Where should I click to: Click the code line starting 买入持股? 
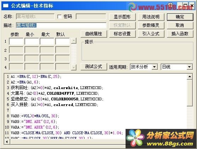(x=54, y=105)
